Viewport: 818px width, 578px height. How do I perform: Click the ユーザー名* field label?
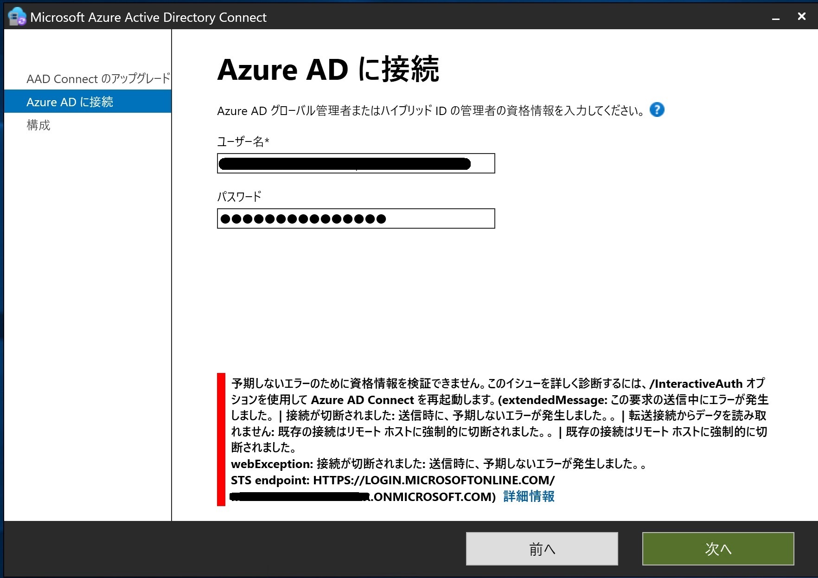tap(243, 141)
